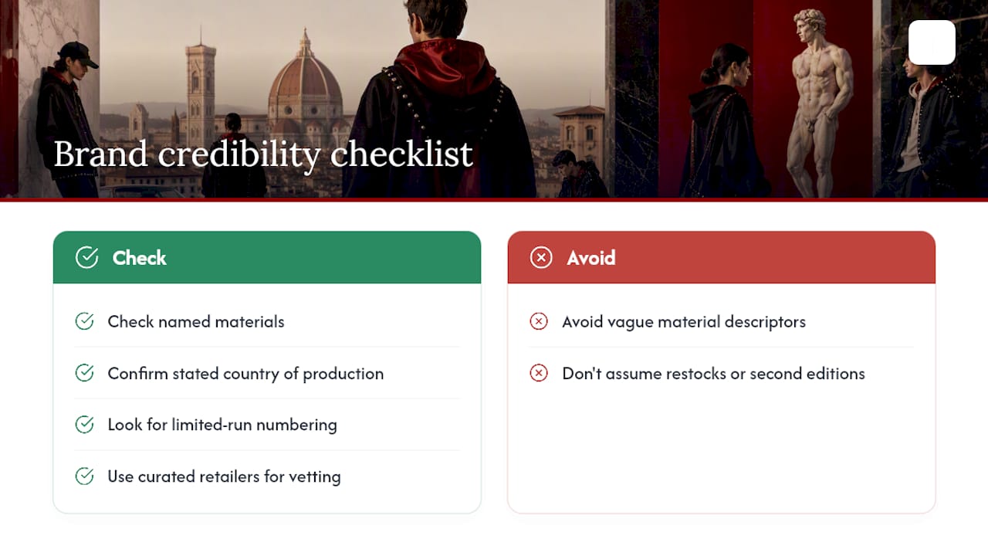Click Avoid vague material descriptors text
The image size is (988, 556).
click(684, 322)
